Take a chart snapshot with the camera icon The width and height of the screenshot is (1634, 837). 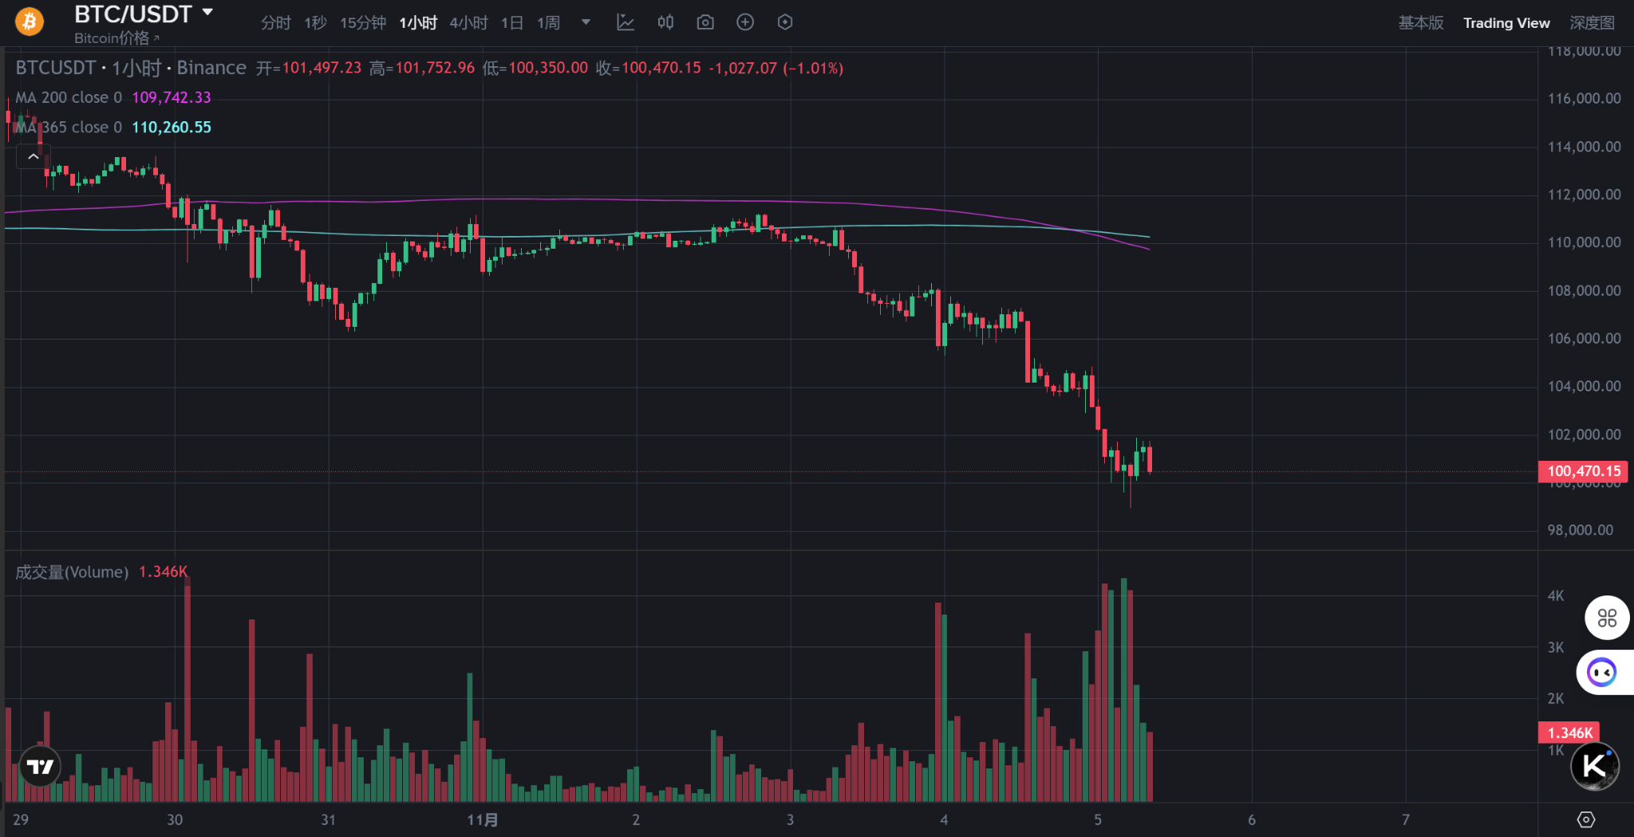point(705,22)
